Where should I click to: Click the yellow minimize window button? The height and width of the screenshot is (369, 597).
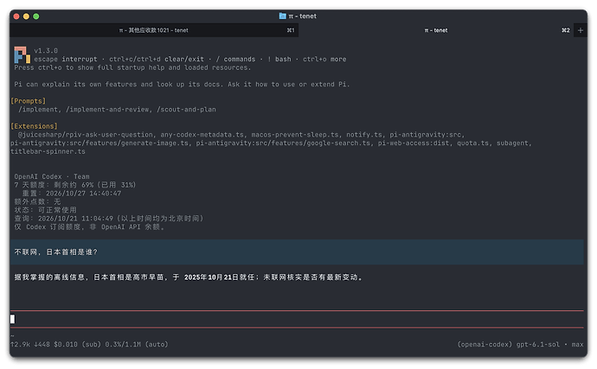coord(26,16)
